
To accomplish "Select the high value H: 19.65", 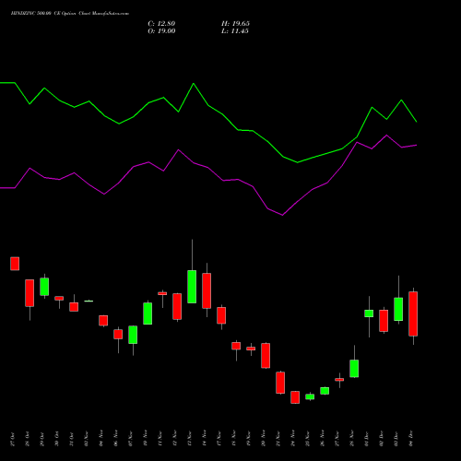I will pyautogui.click(x=235, y=24).
